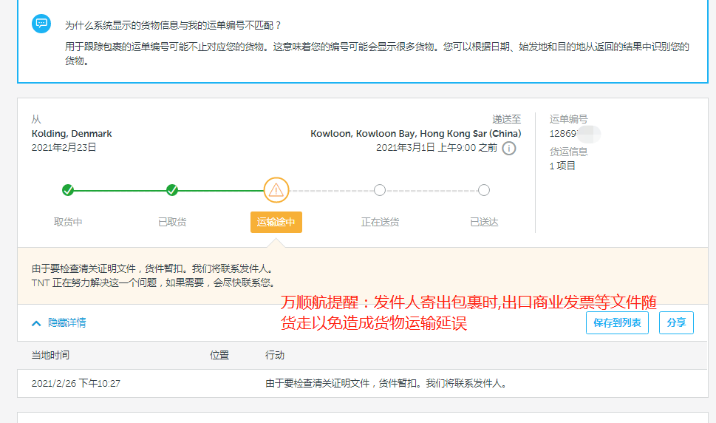Click notice line TNT 正在努力解决这一个问题
Screen dimensions: 716x423
point(154,282)
